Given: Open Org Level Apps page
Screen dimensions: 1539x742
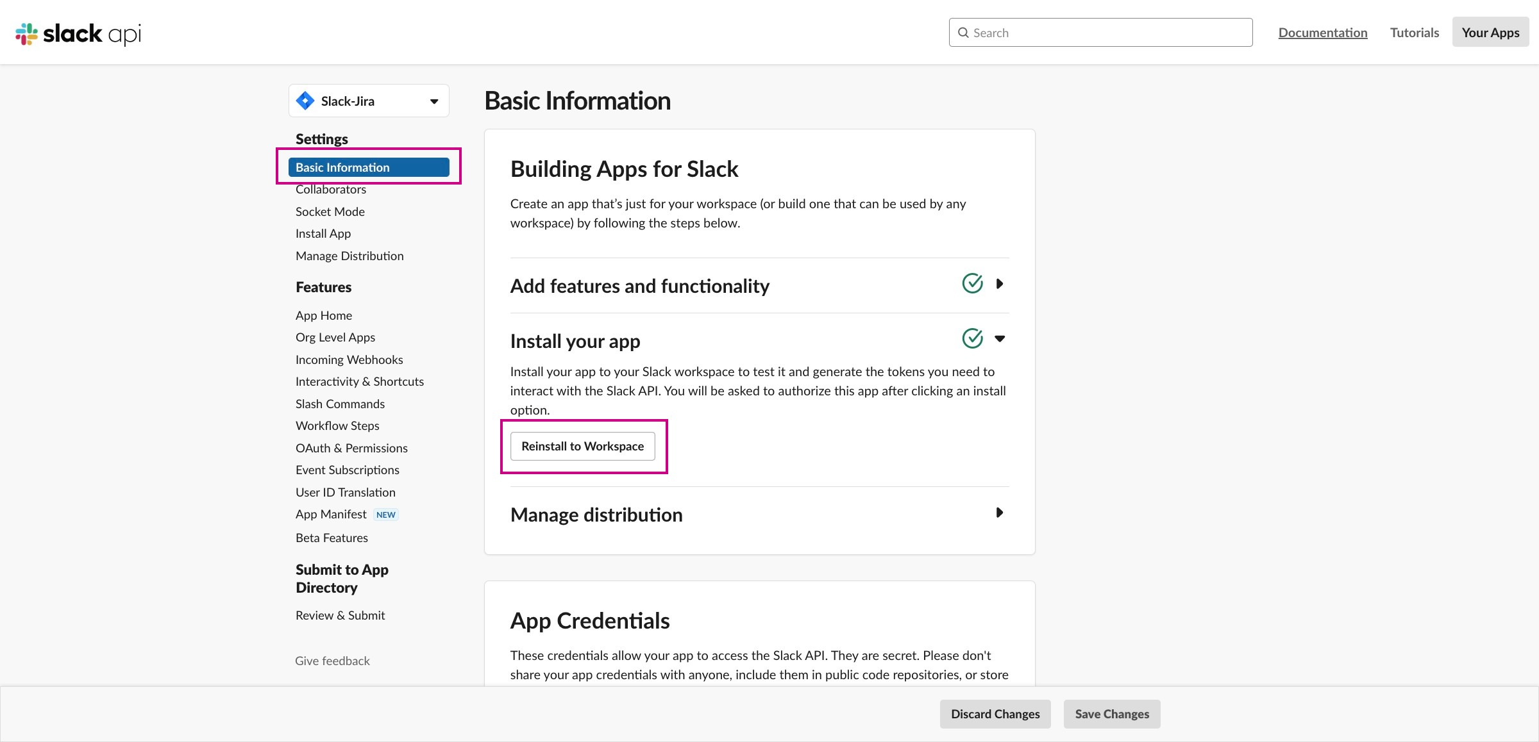Looking at the screenshot, I should (335, 337).
